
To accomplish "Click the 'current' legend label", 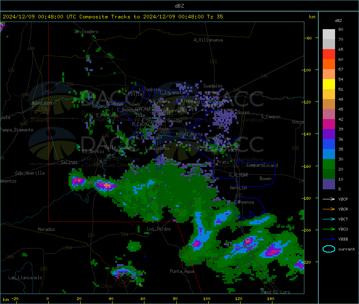I will point(346,249).
